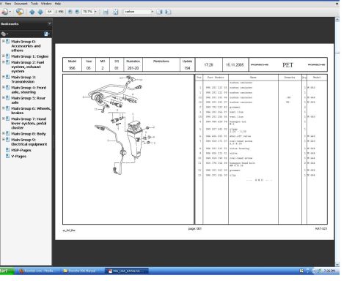Open bookmark Main Group 7: Hand lever system
Image resolution: width=352 pixels, height=281 pixels.
click(x=29, y=123)
